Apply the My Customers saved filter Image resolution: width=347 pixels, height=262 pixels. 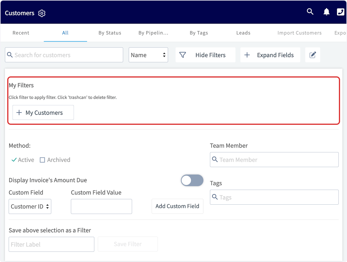(x=43, y=112)
